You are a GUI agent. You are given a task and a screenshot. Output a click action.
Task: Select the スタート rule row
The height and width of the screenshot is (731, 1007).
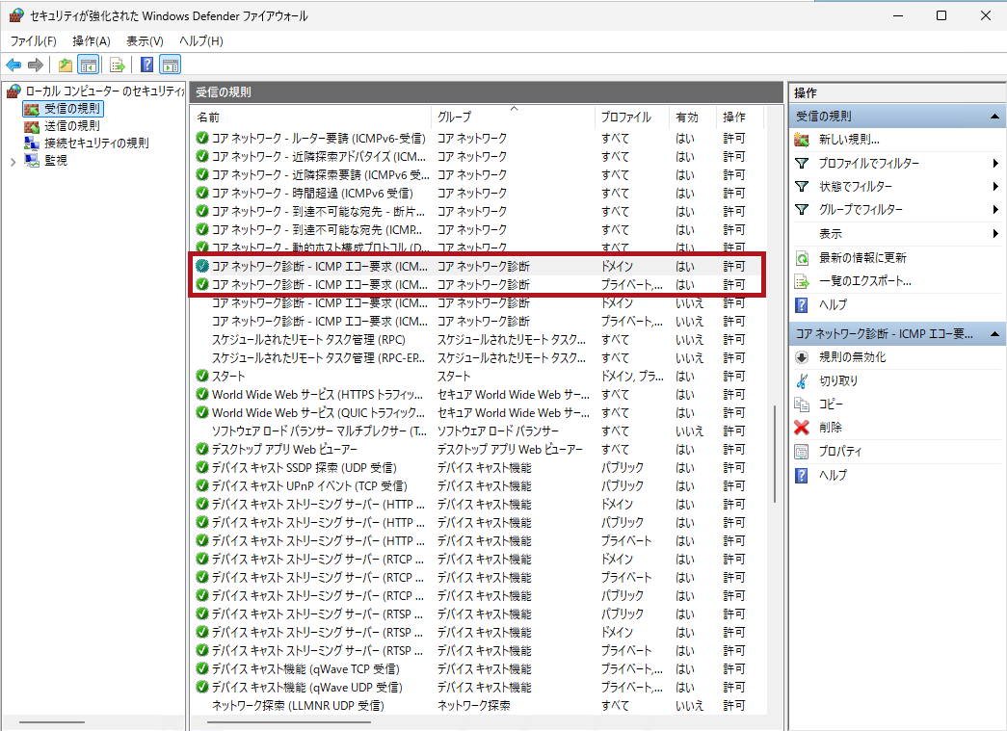(x=479, y=376)
